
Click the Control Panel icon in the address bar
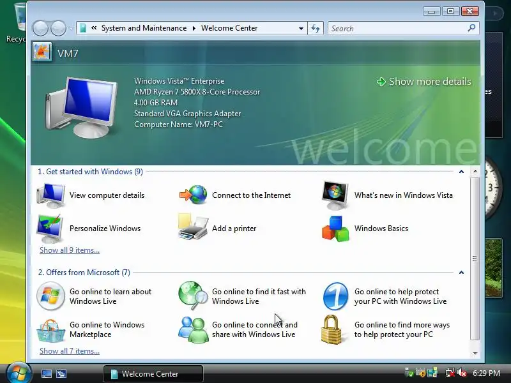83,28
